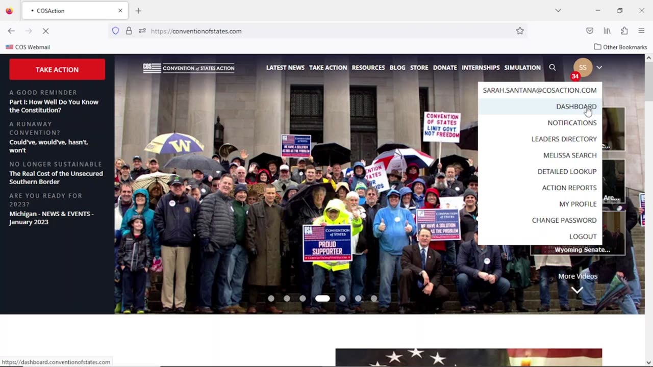This screenshot has height=367, width=653.
Task: Open Other Bookmarks folder
Action: 620,47
